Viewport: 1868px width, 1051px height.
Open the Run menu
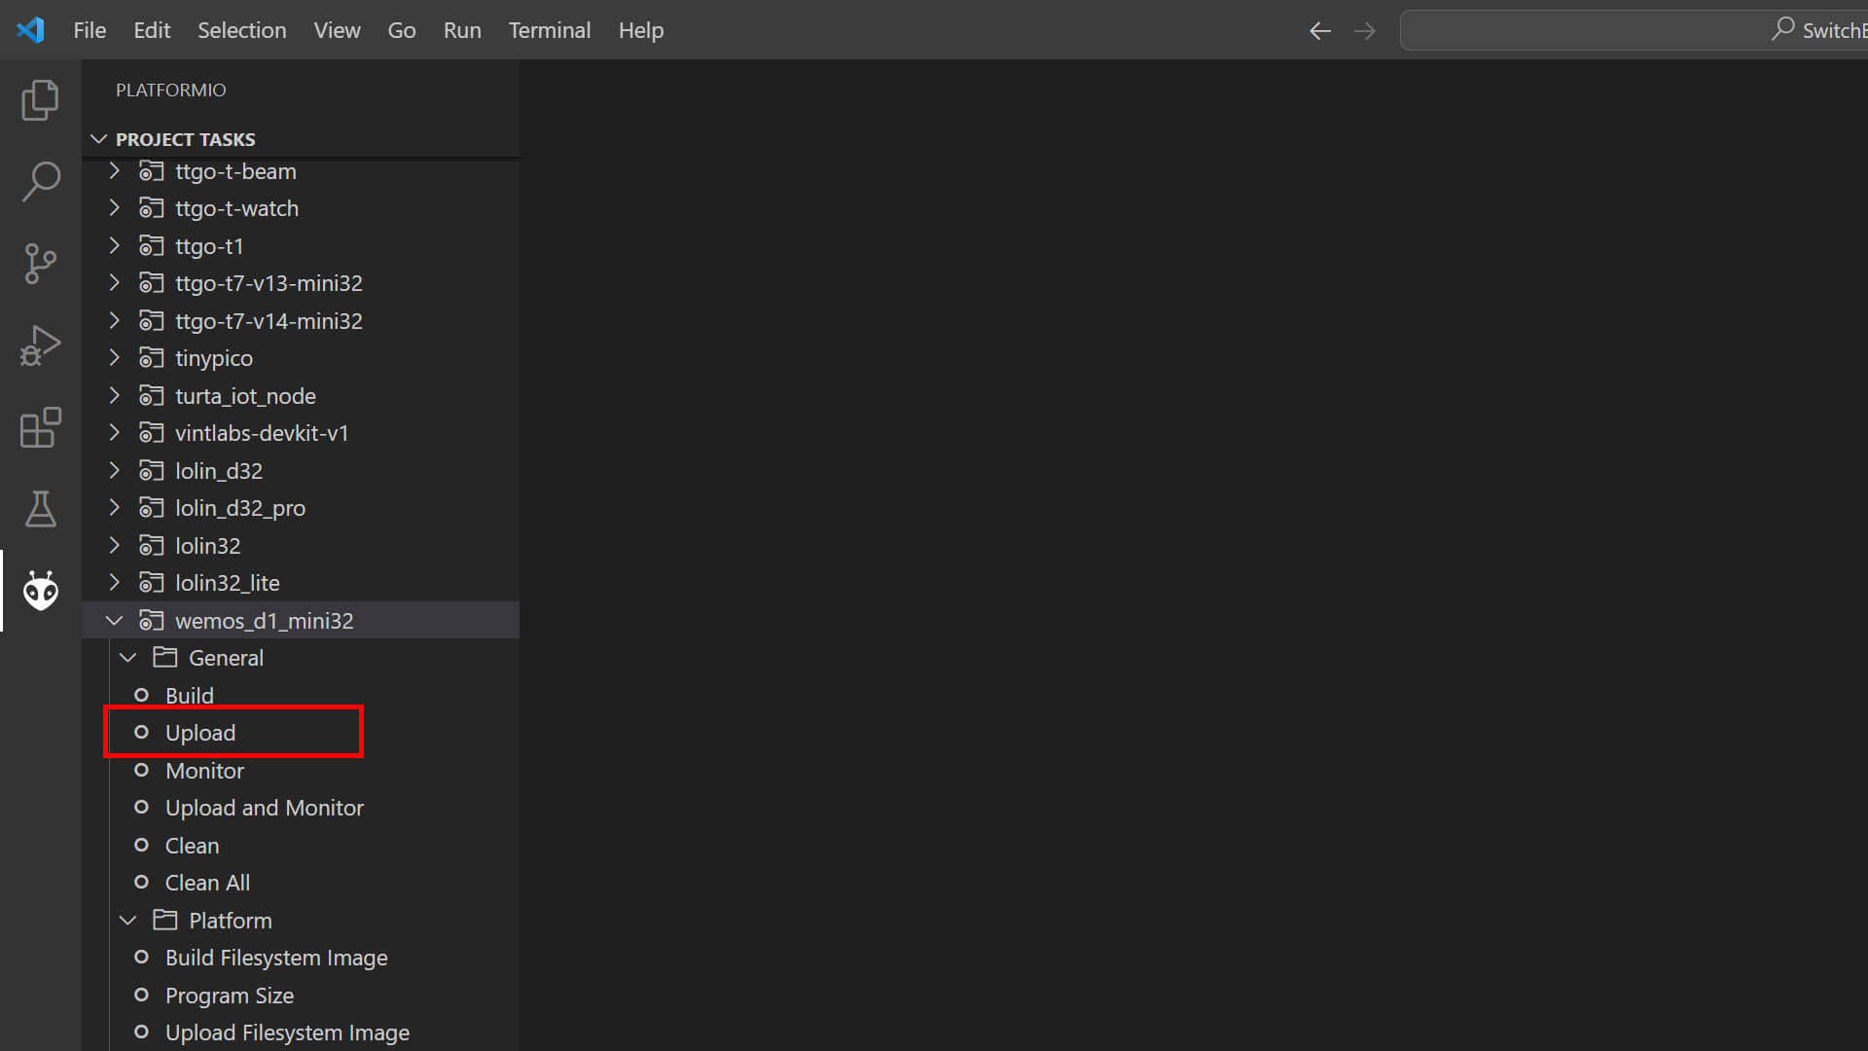[462, 30]
